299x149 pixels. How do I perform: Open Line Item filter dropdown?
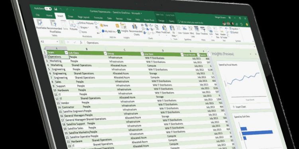tap(182, 55)
